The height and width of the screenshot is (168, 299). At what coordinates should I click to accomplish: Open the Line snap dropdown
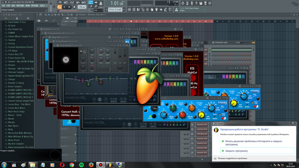98,10
